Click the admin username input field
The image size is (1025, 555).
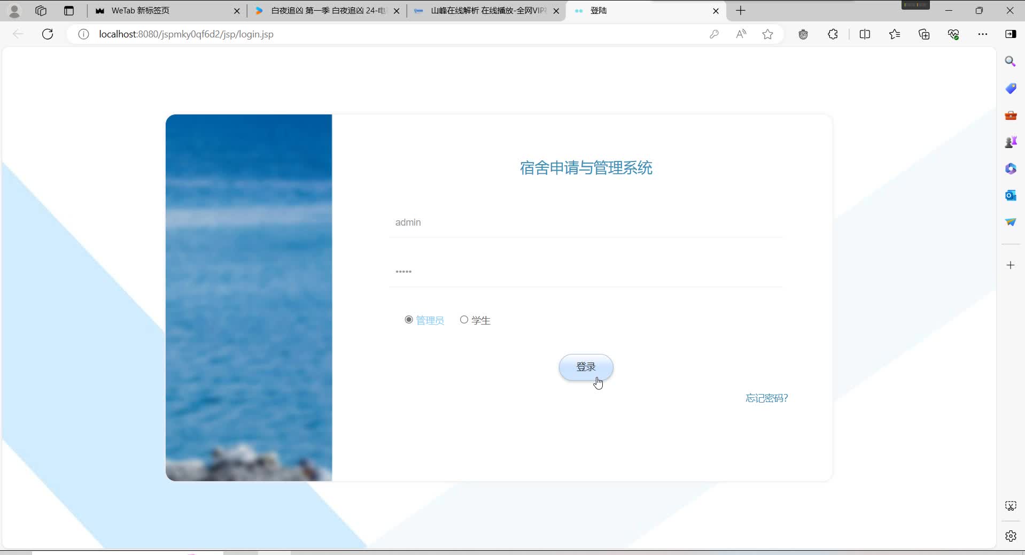586,222
